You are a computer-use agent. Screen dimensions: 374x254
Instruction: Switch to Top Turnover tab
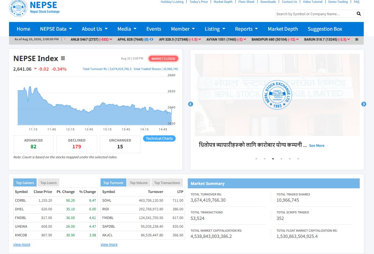click(113, 183)
